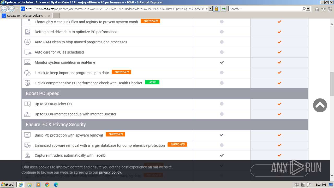Click the Basic PC protection icon
Viewport: 334px width, 188px height.
tap(27, 135)
